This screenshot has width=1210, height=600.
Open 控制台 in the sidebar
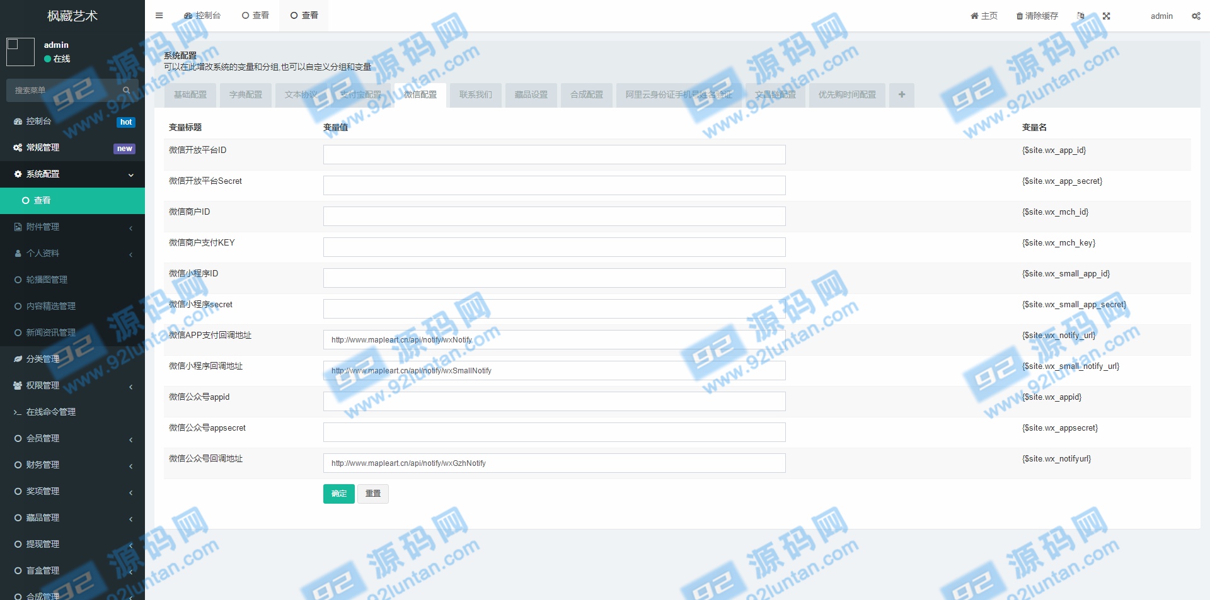(x=72, y=121)
